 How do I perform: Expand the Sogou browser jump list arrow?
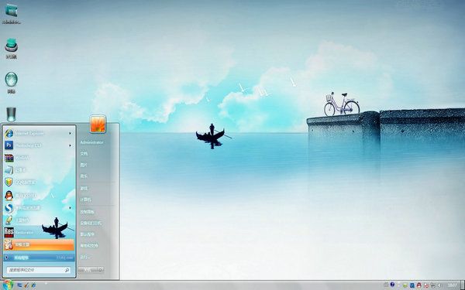71,208
